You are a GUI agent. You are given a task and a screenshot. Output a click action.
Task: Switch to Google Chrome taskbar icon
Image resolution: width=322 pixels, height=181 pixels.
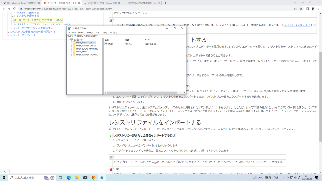coord(93,177)
